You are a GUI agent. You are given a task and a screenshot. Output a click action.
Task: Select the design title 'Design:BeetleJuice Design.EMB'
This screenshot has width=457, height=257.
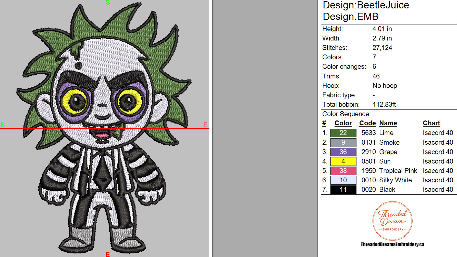coord(366,11)
